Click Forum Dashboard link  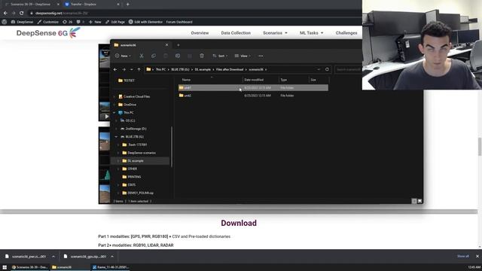coord(179,22)
